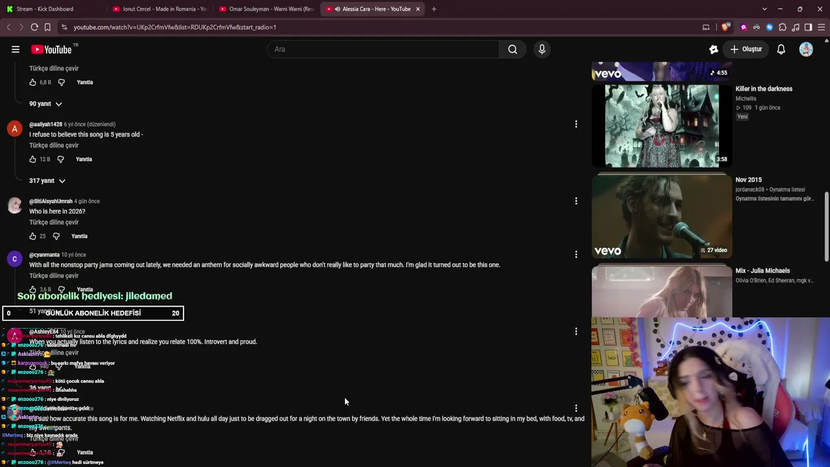Screen dimensions: 830x467
Task: Click the blue swirl extension icon
Action: tap(770, 27)
